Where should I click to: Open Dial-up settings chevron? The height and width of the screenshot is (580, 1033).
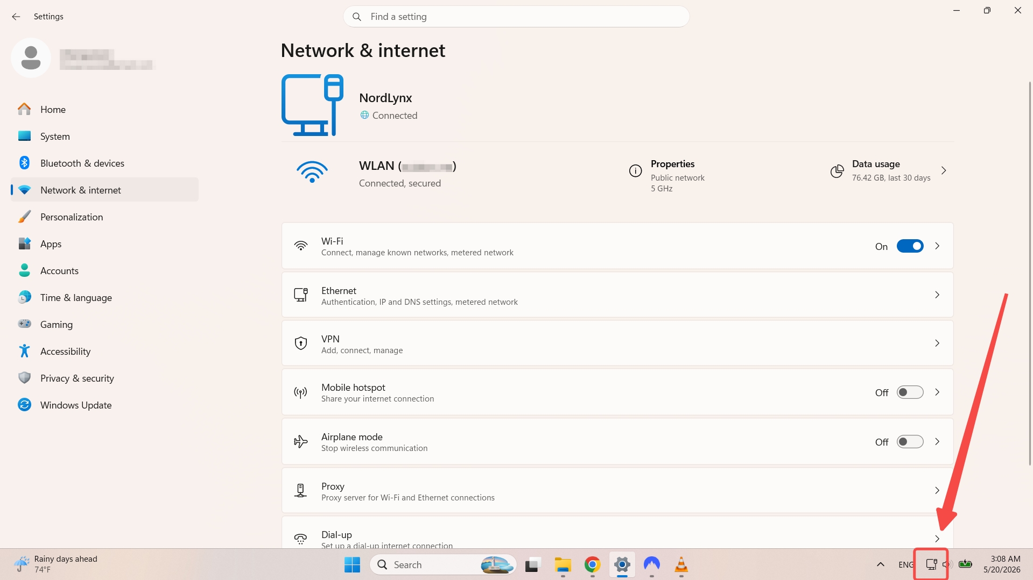(x=937, y=539)
